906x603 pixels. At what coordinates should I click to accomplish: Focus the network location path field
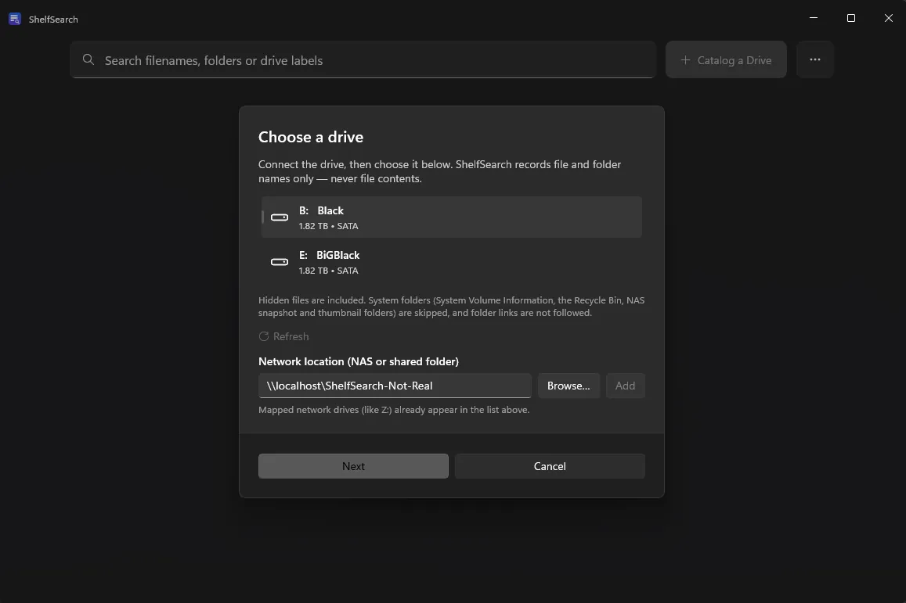(x=395, y=386)
